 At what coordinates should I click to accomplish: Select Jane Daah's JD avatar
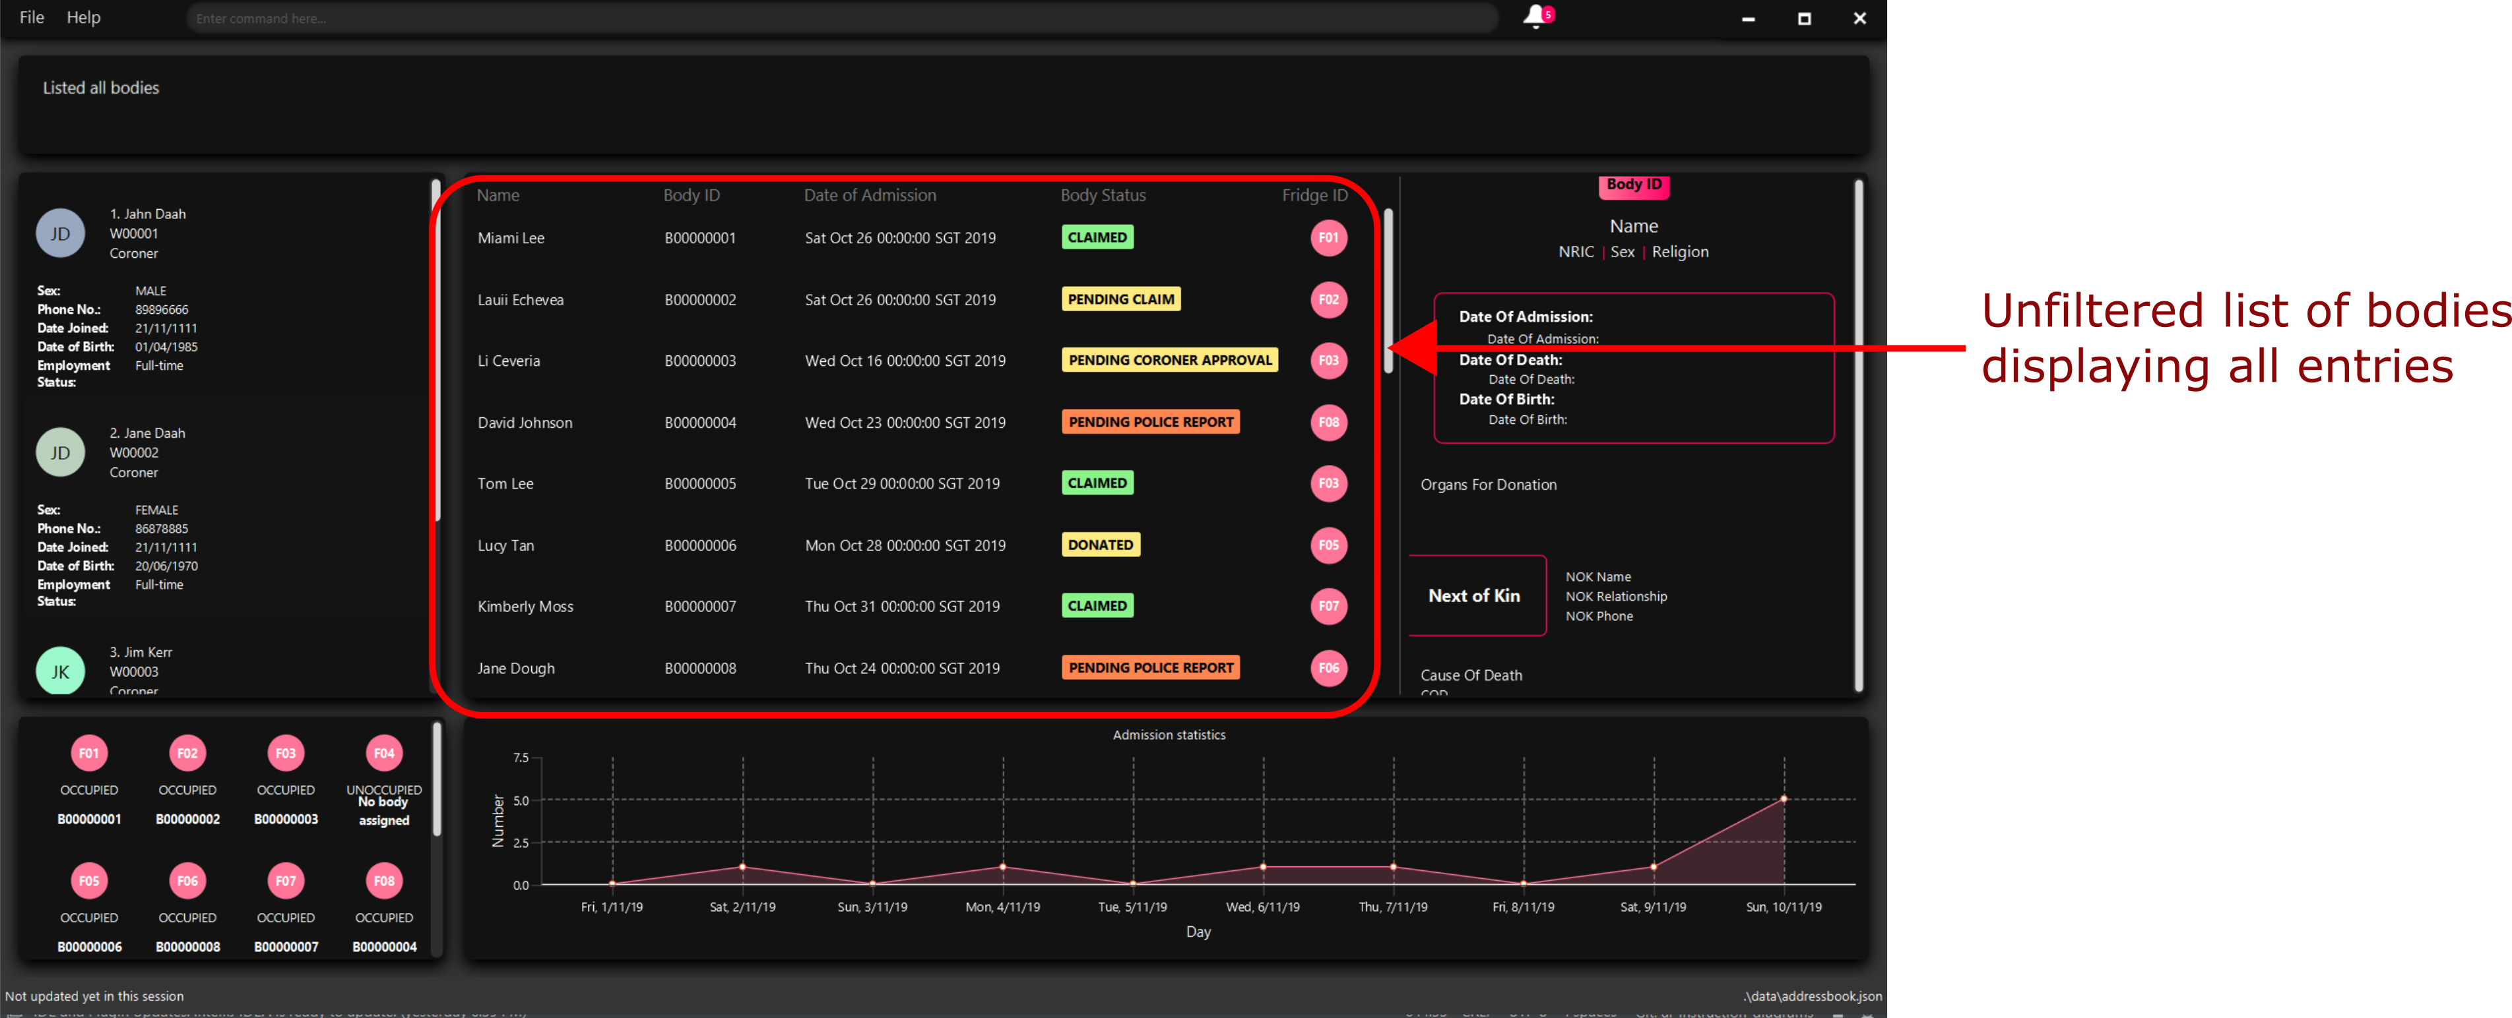click(x=61, y=453)
